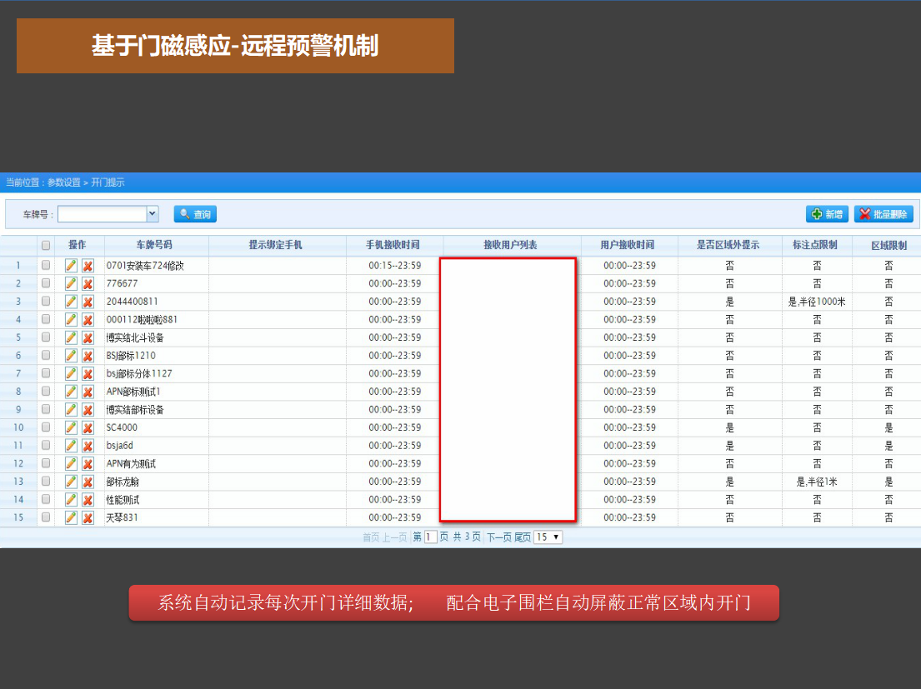Click the 新增 add button
Image resolution: width=921 pixels, height=689 pixels.
coord(827,214)
